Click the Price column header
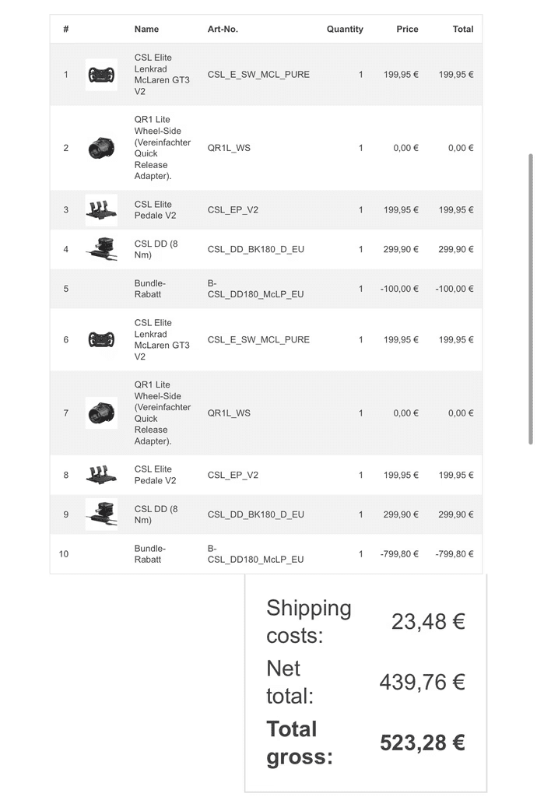This screenshot has height=797, width=537. pos(407,29)
